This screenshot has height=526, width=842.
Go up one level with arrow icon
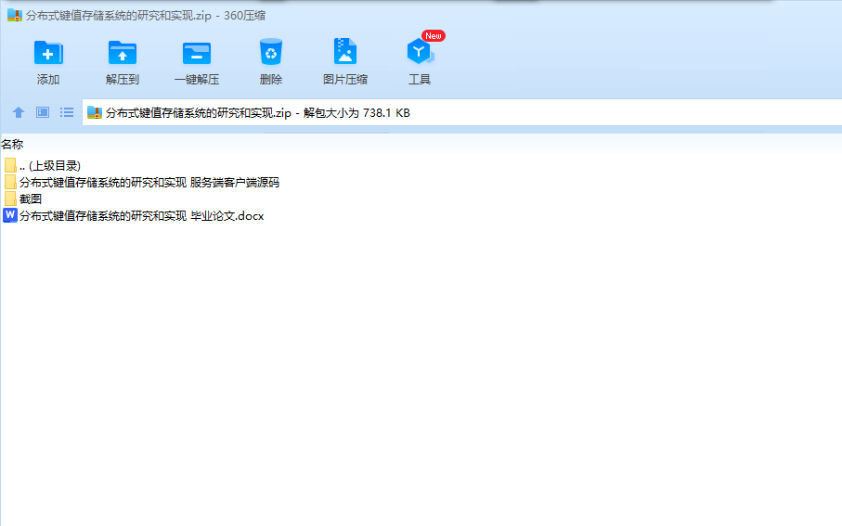click(x=19, y=112)
